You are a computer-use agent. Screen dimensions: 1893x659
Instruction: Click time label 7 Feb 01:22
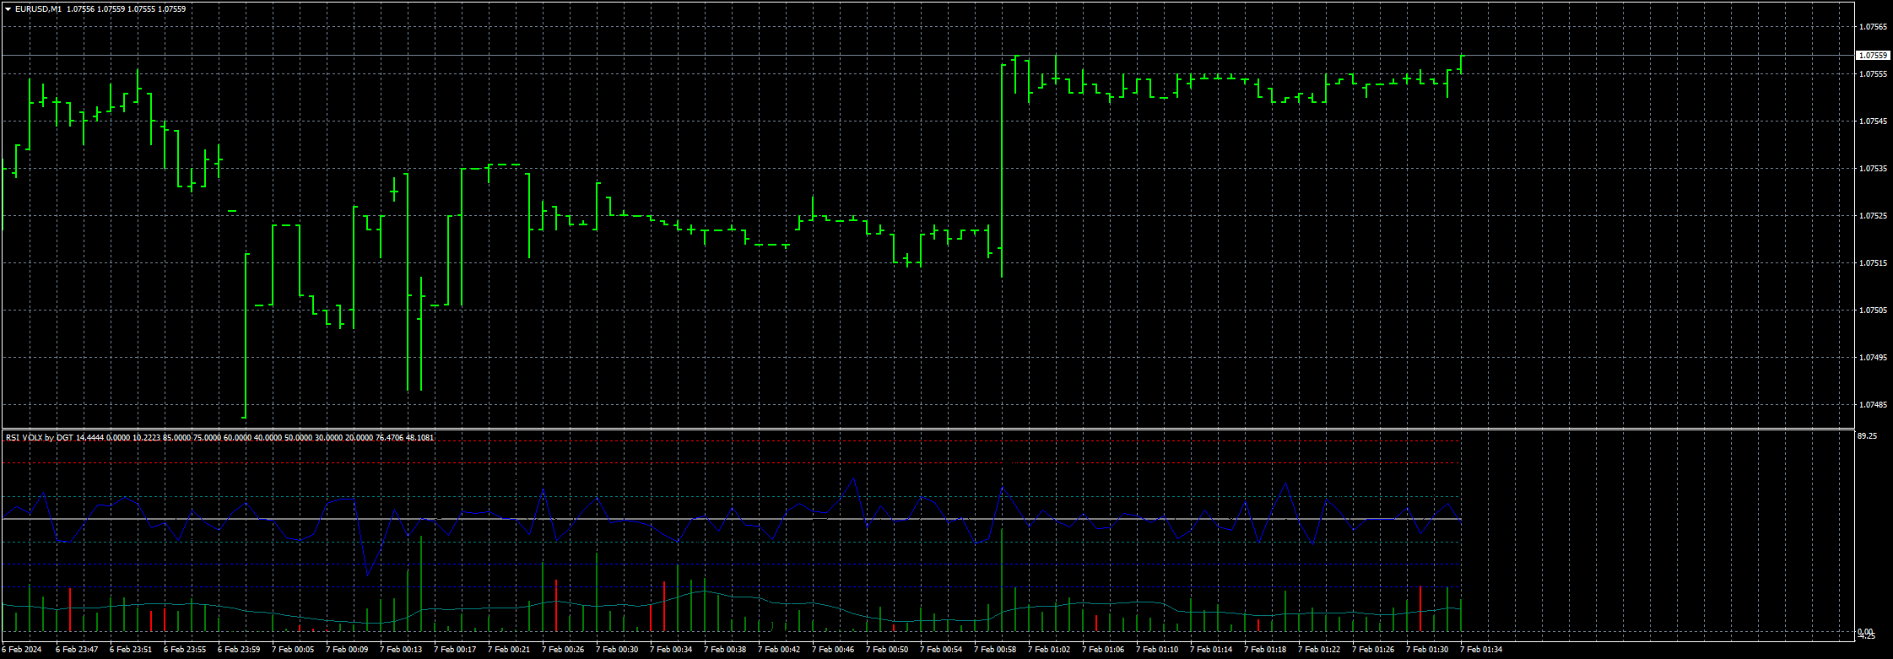pos(1319,650)
